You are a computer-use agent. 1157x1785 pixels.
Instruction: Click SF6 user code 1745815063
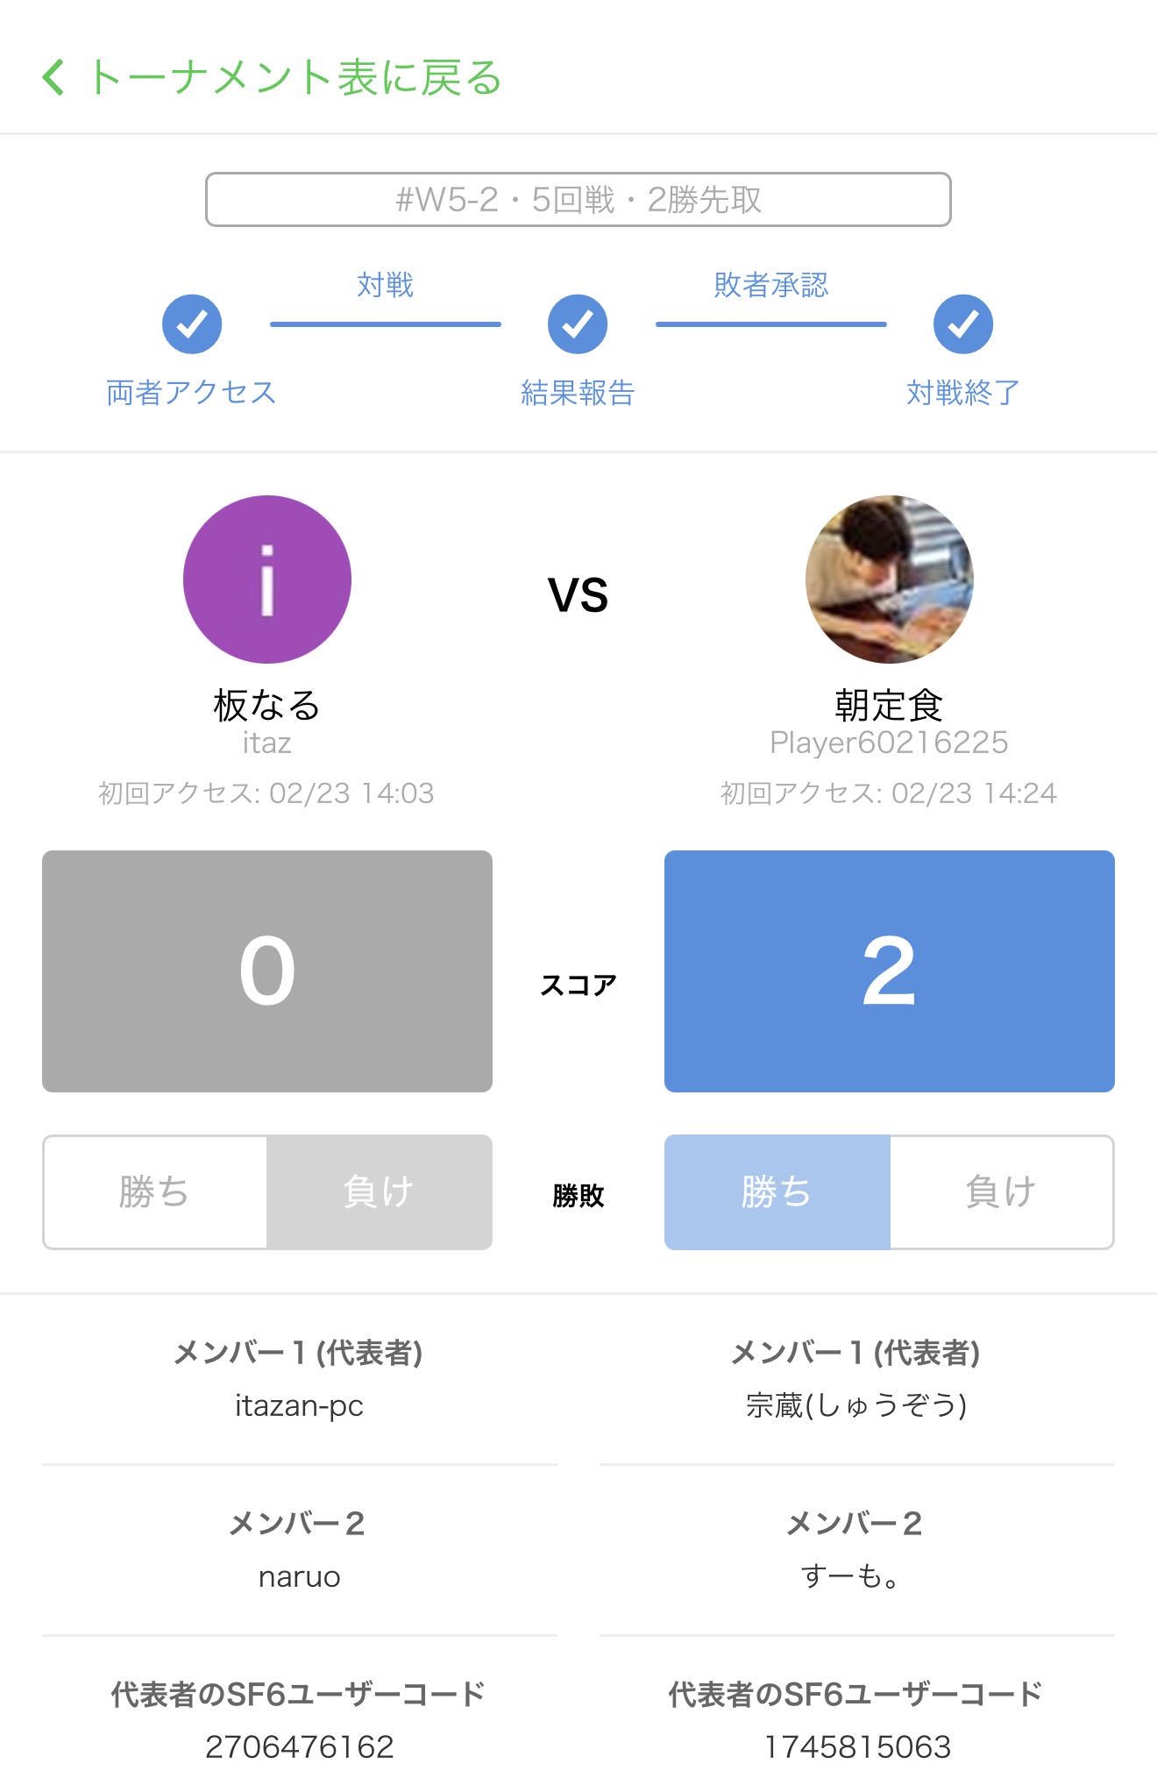click(856, 1746)
